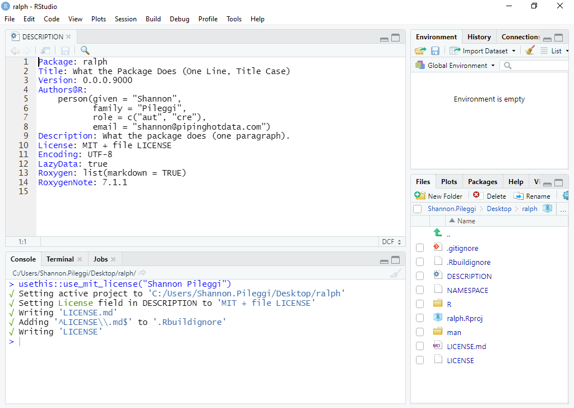Check the DESCRIPTION file checkbox
Image resolution: width=574 pixels, height=408 pixels.
(x=420, y=276)
